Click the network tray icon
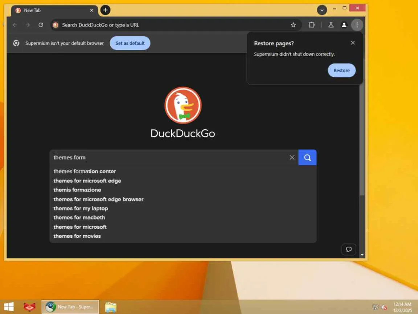Viewport: 418px width, 314px height. click(x=375, y=307)
